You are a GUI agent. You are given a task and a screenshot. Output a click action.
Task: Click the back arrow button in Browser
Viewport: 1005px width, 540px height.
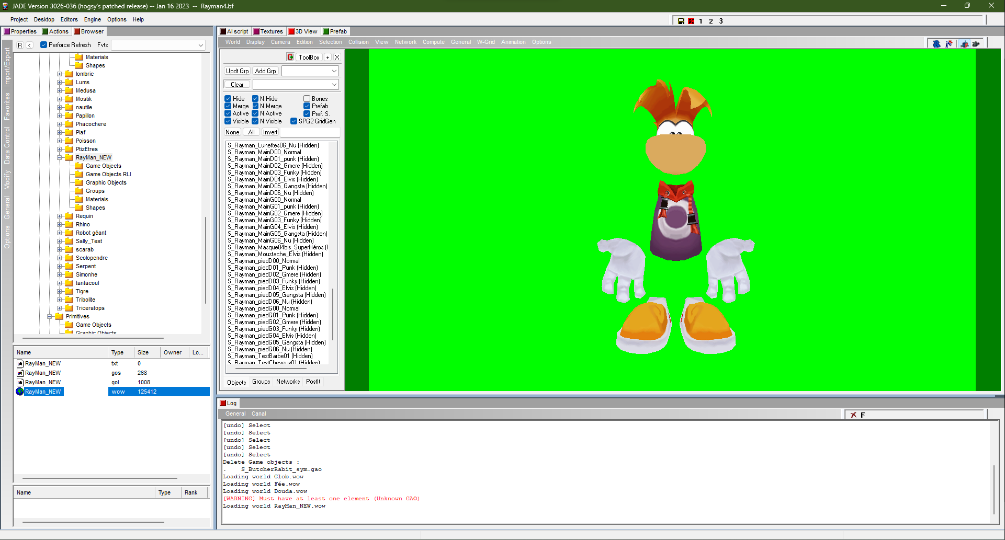[30, 45]
